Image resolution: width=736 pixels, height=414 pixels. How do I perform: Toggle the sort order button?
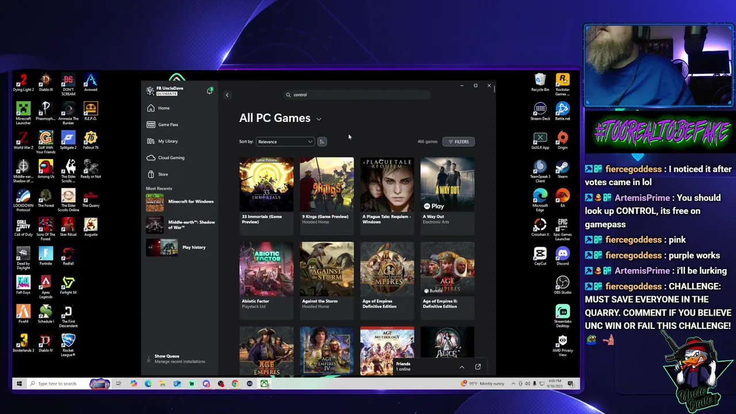(322, 141)
